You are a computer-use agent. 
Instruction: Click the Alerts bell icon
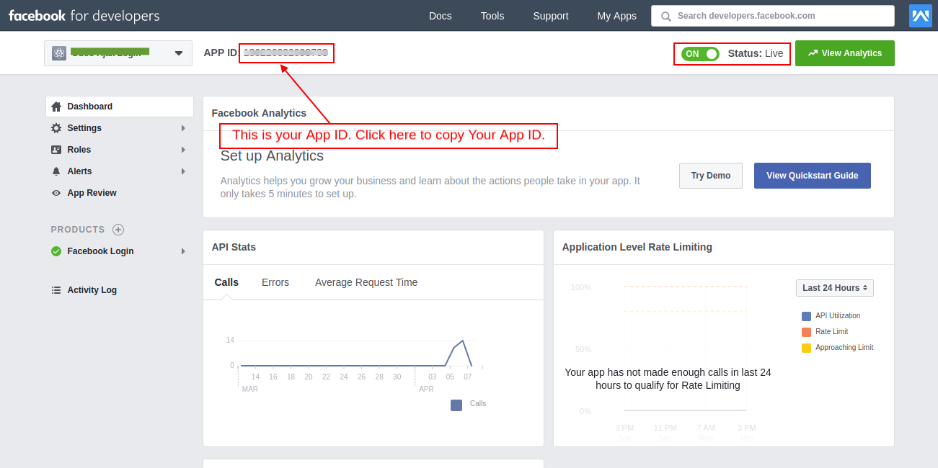point(56,171)
